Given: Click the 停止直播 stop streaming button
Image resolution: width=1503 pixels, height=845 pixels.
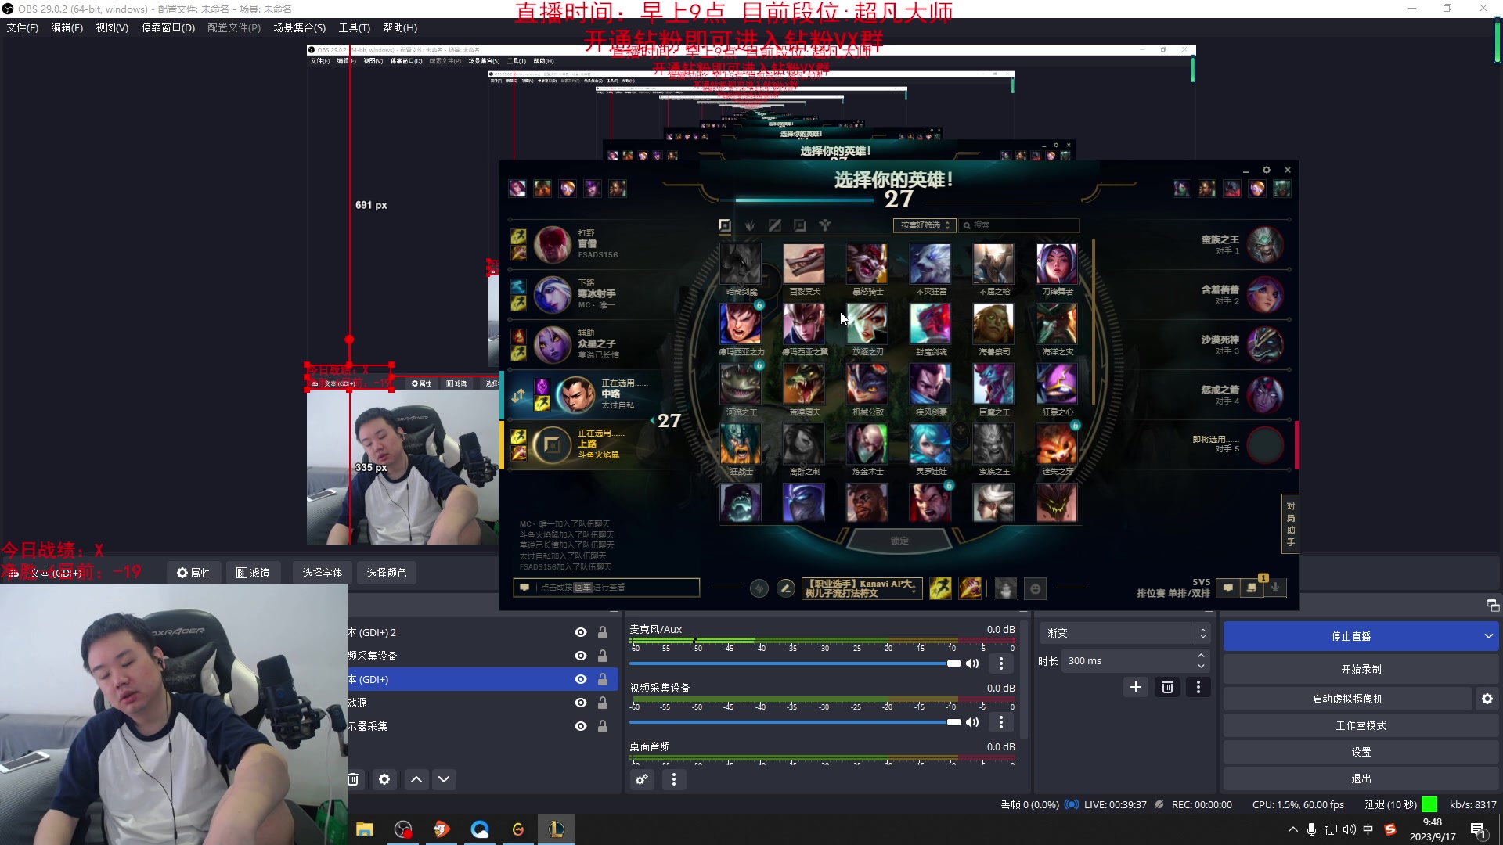Looking at the screenshot, I should (1351, 636).
